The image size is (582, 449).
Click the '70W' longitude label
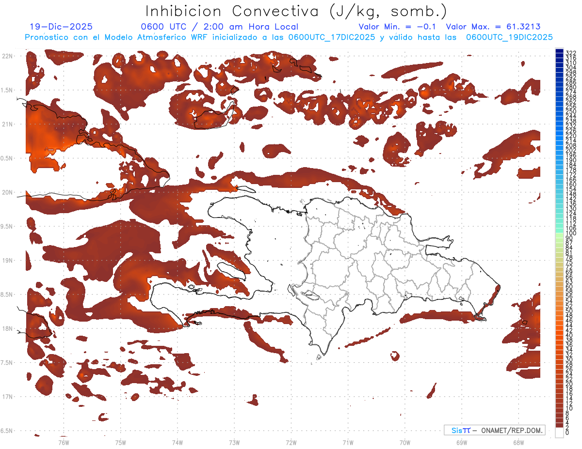tap(404, 443)
